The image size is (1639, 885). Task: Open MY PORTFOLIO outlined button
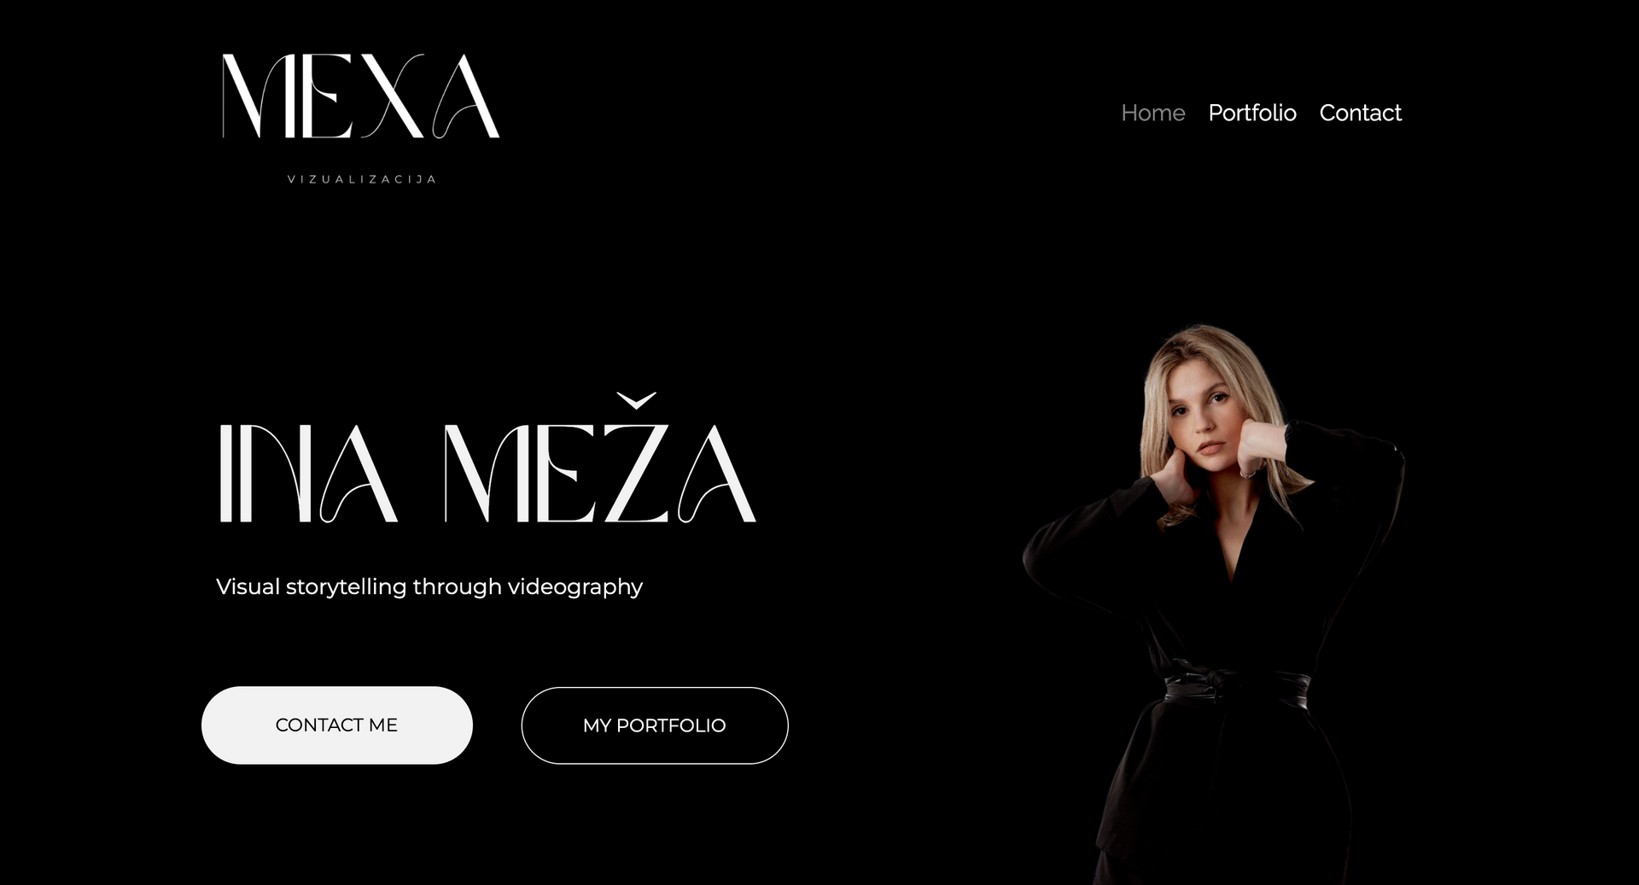pos(655,725)
